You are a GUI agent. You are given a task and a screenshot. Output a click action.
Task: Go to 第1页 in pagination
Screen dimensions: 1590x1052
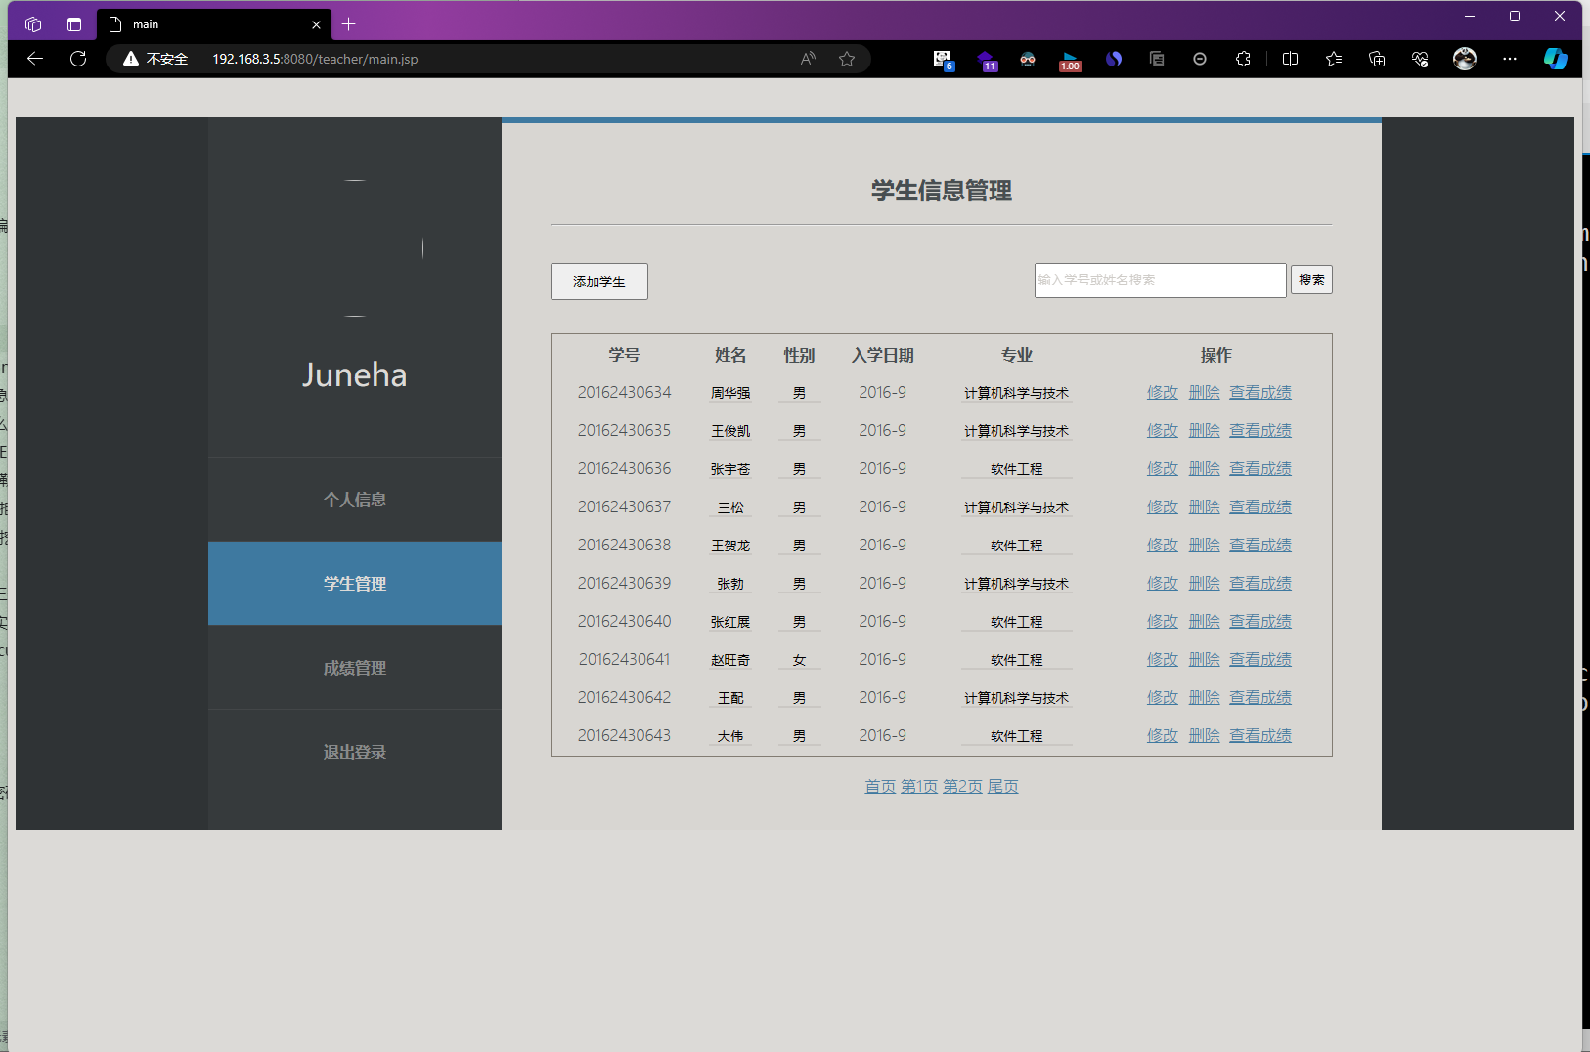[919, 787]
